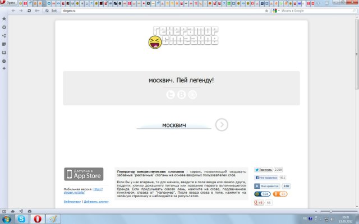The width and height of the screenshot is (359, 224).
Task: Share the slogan via the Twitter circle icon
Action: [170, 95]
